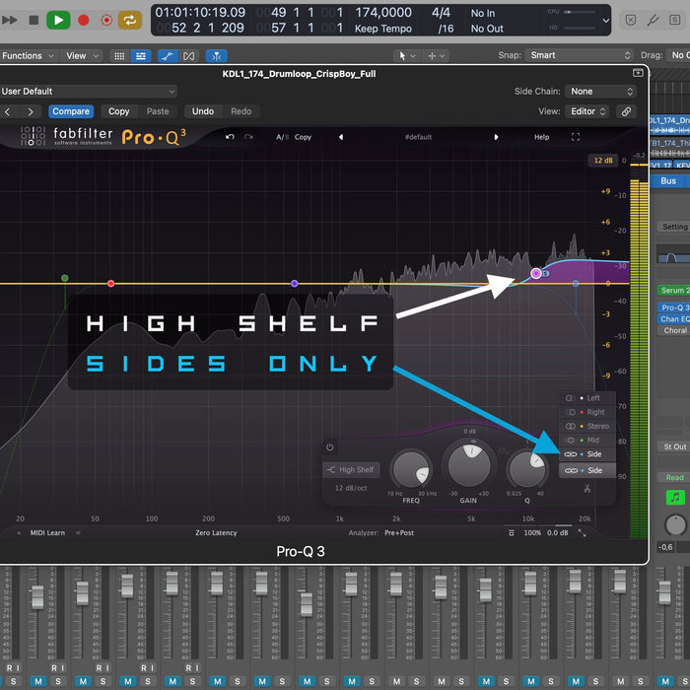Click the Q knob
This screenshot has width=690, height=690.
tap(527, 469)
